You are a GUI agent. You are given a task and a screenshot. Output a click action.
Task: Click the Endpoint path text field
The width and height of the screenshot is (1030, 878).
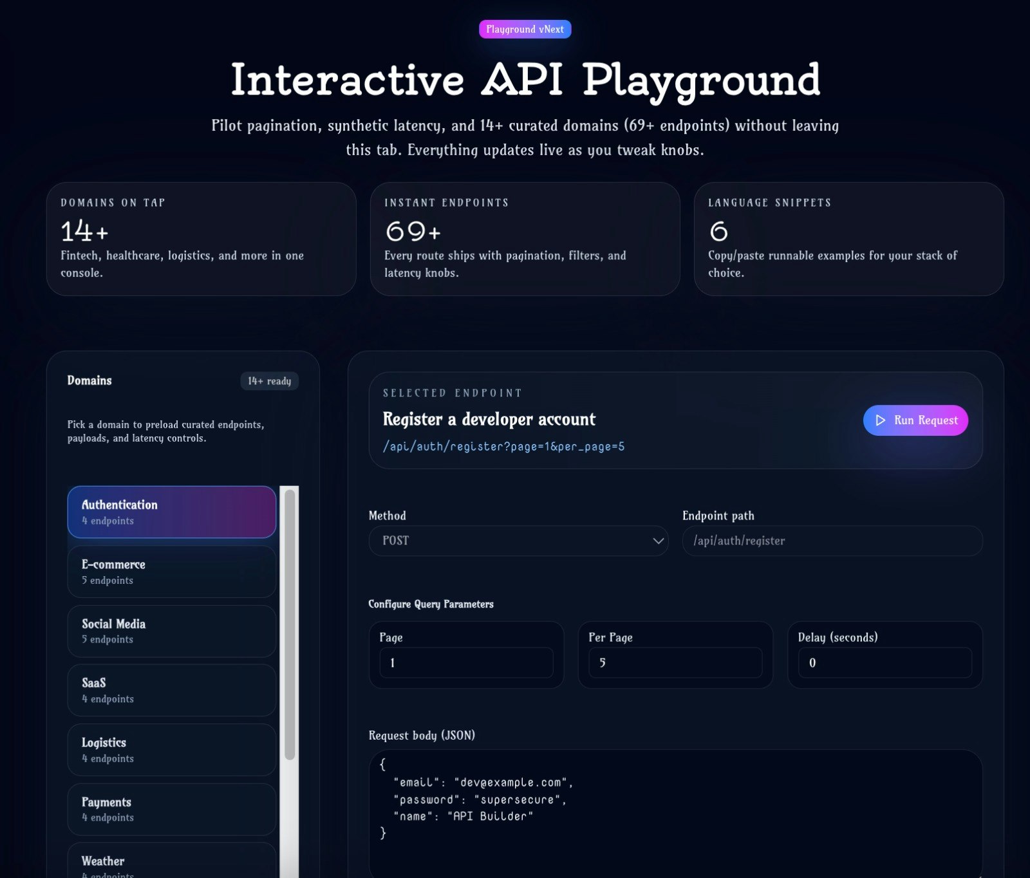click(x=831, y=541)
